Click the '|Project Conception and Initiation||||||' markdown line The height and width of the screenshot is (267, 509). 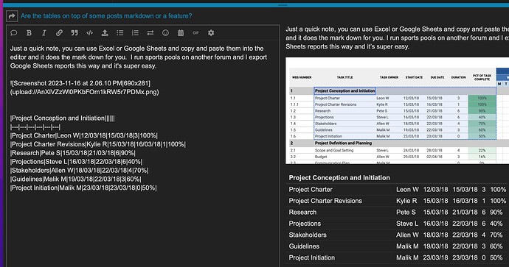tap(62, 118)
